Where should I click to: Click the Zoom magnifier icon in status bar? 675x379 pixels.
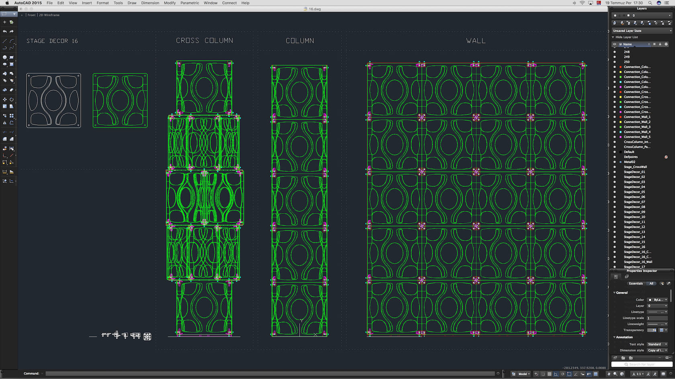click(x=615, y=374)
